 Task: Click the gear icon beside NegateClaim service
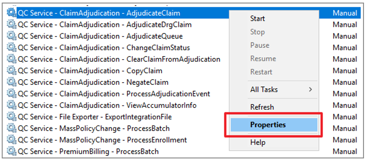pyautogui.click(x=11, y=82)
